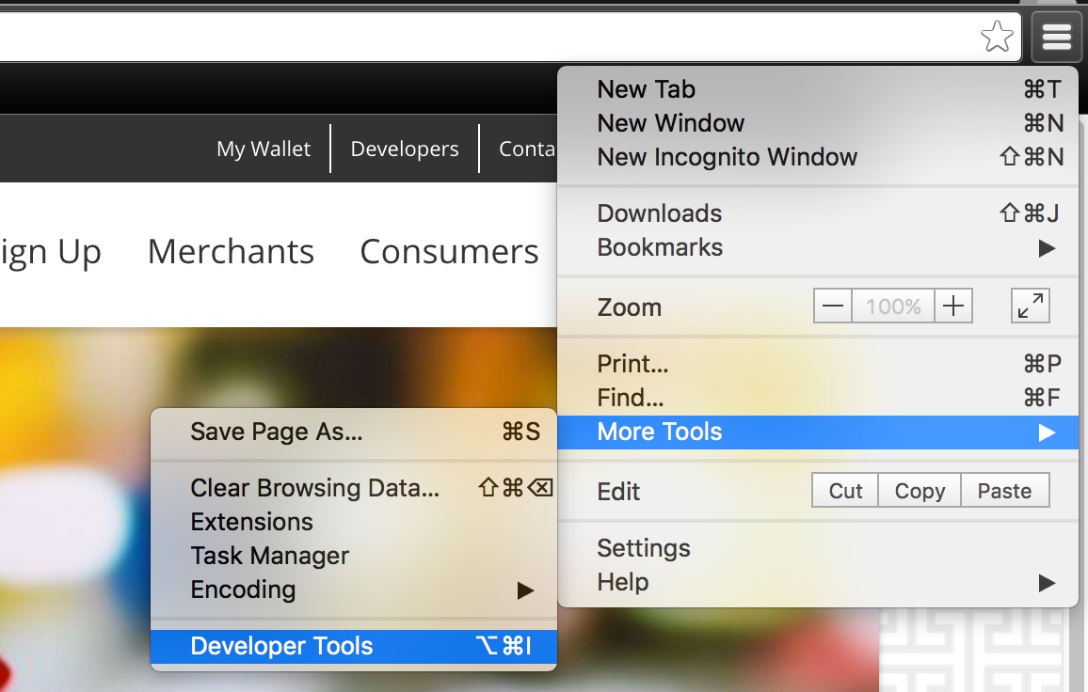The height and width of the screenshot is (692, 1088).
Task: Select Print... menu item
Action: pyautogui.click(x=818, y=364)
